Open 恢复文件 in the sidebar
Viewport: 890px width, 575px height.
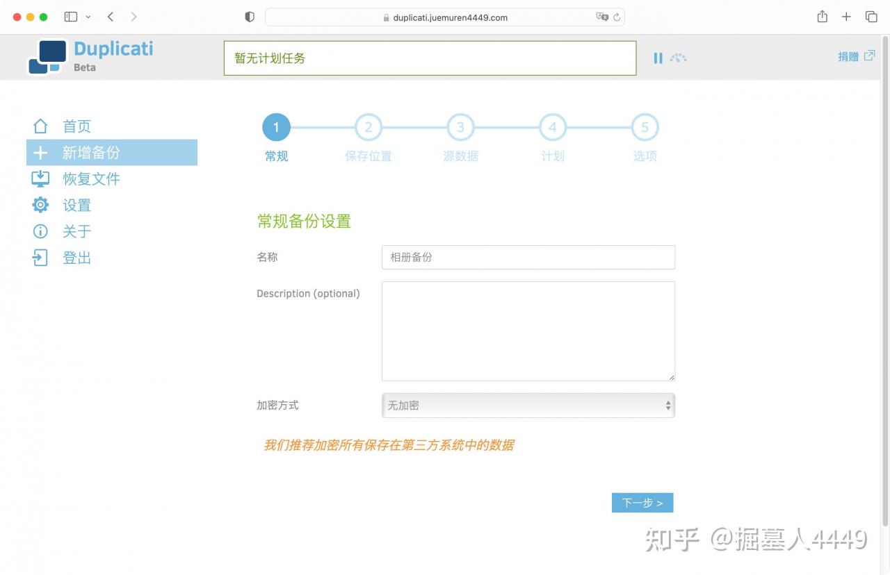click(91, 179)
